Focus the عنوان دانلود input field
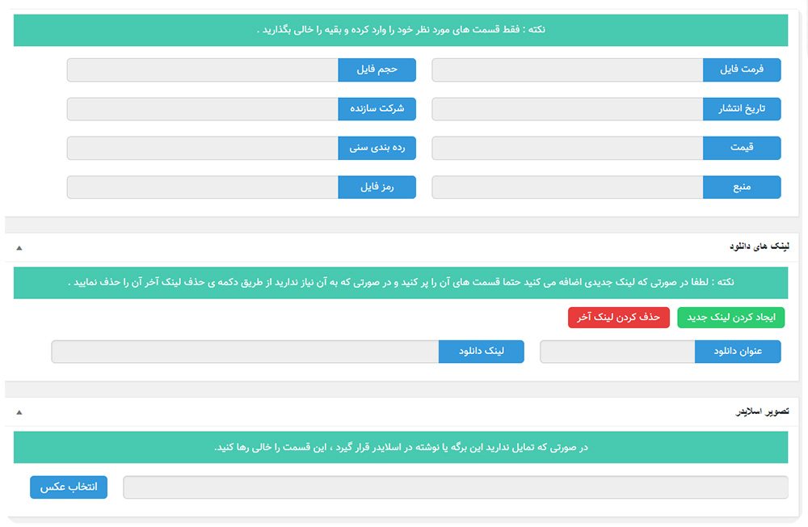808x527 pixels. point(617,352)
